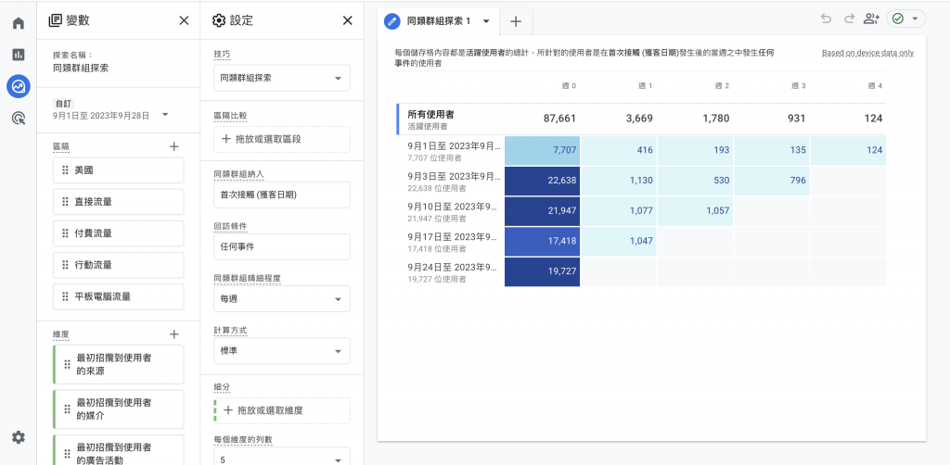Click drag handle of 直接流量 segment
The image size is (950, 465).
click(66, 202)
